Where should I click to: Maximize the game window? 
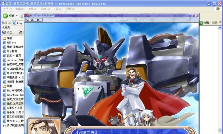click(x=194, y=15)
